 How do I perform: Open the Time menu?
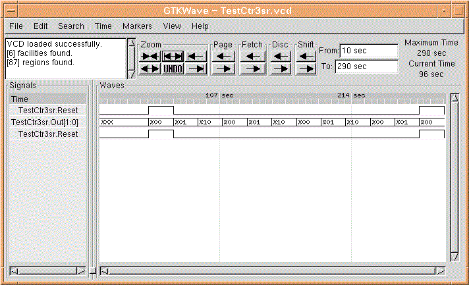tap(103, 26)
